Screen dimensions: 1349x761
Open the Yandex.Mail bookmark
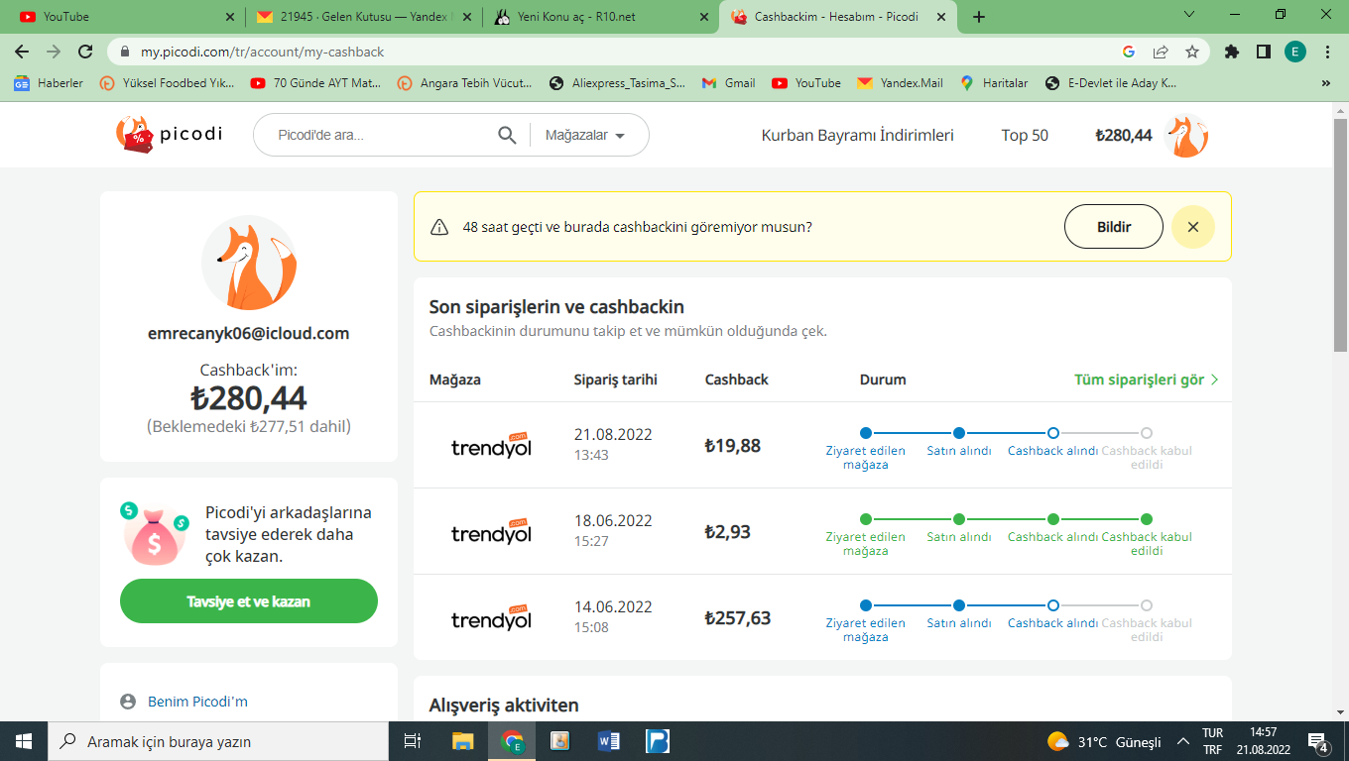901,84
